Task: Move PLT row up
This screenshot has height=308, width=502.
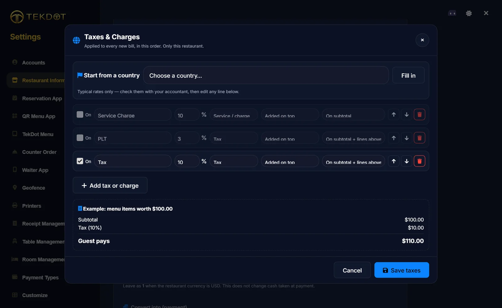Action: (394, 138)
